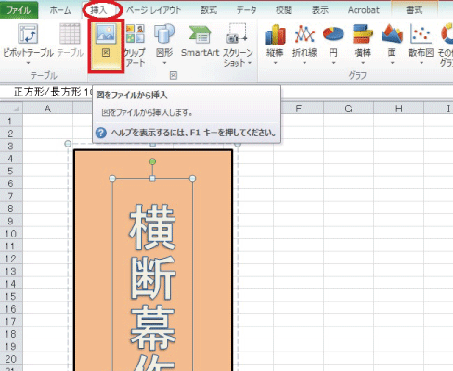The width and height of the screenshot is (453, 371).
Task: Click the テーブル insert icon
Action: pyautogui.click(x=71, y=33)
